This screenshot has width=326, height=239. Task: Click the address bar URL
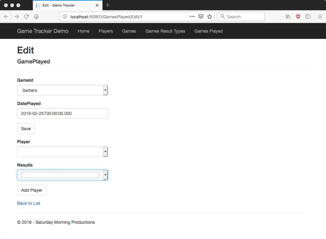pyautogui.click(x=106, y=17)
